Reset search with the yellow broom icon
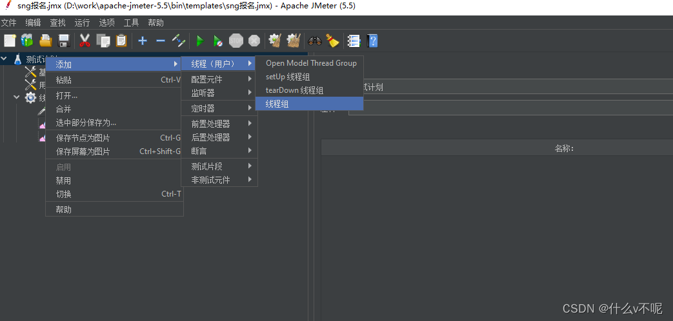The width and height of the screenshot is (673, 321). (x=332, y=41)
